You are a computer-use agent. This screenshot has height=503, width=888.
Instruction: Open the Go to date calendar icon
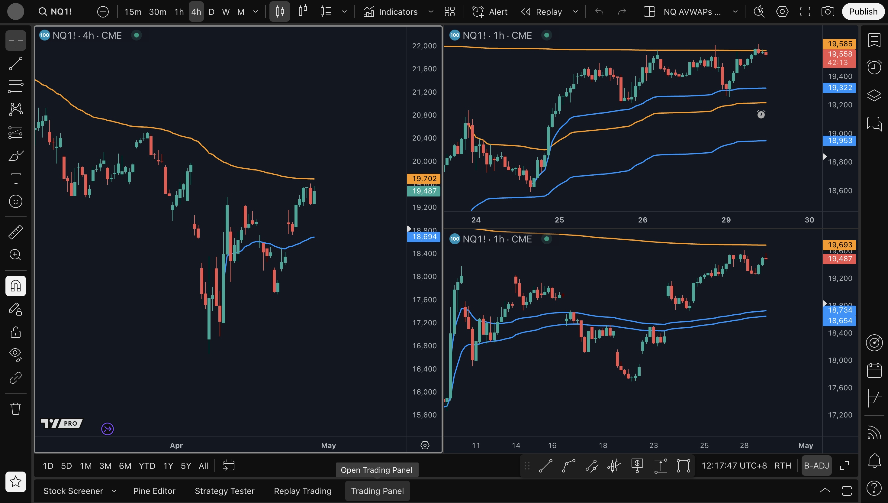228,465
